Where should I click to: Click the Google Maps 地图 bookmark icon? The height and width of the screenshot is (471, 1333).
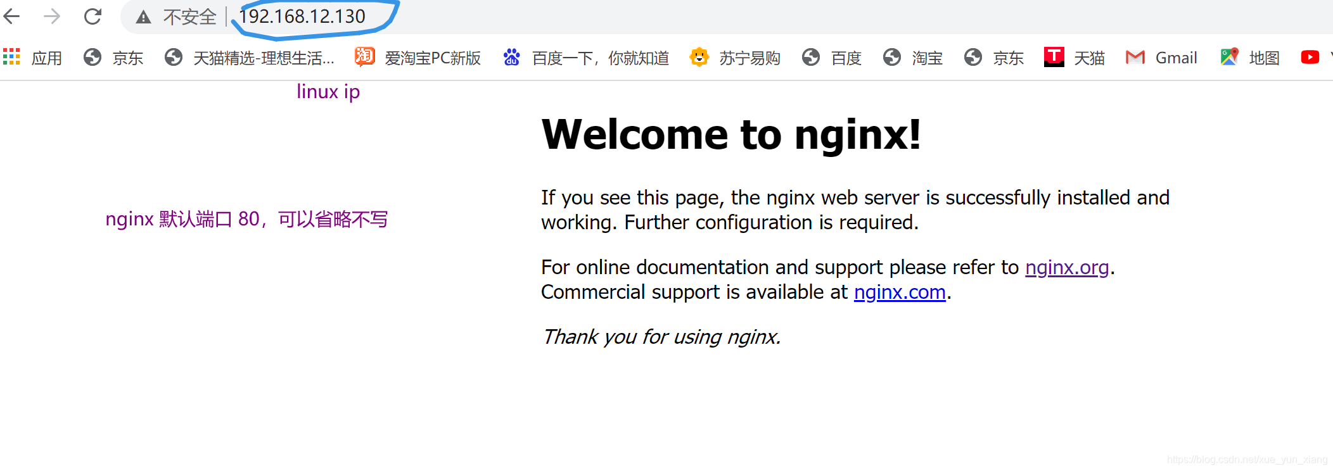(x=1229, y=57)
